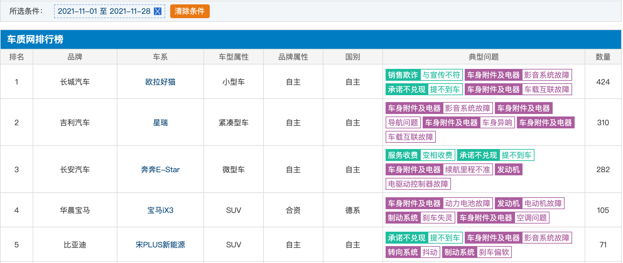Viewport: 623px width, 263px height.
Task: Click the count 282 for 奔奔E-Star
Action: [603, 170]
